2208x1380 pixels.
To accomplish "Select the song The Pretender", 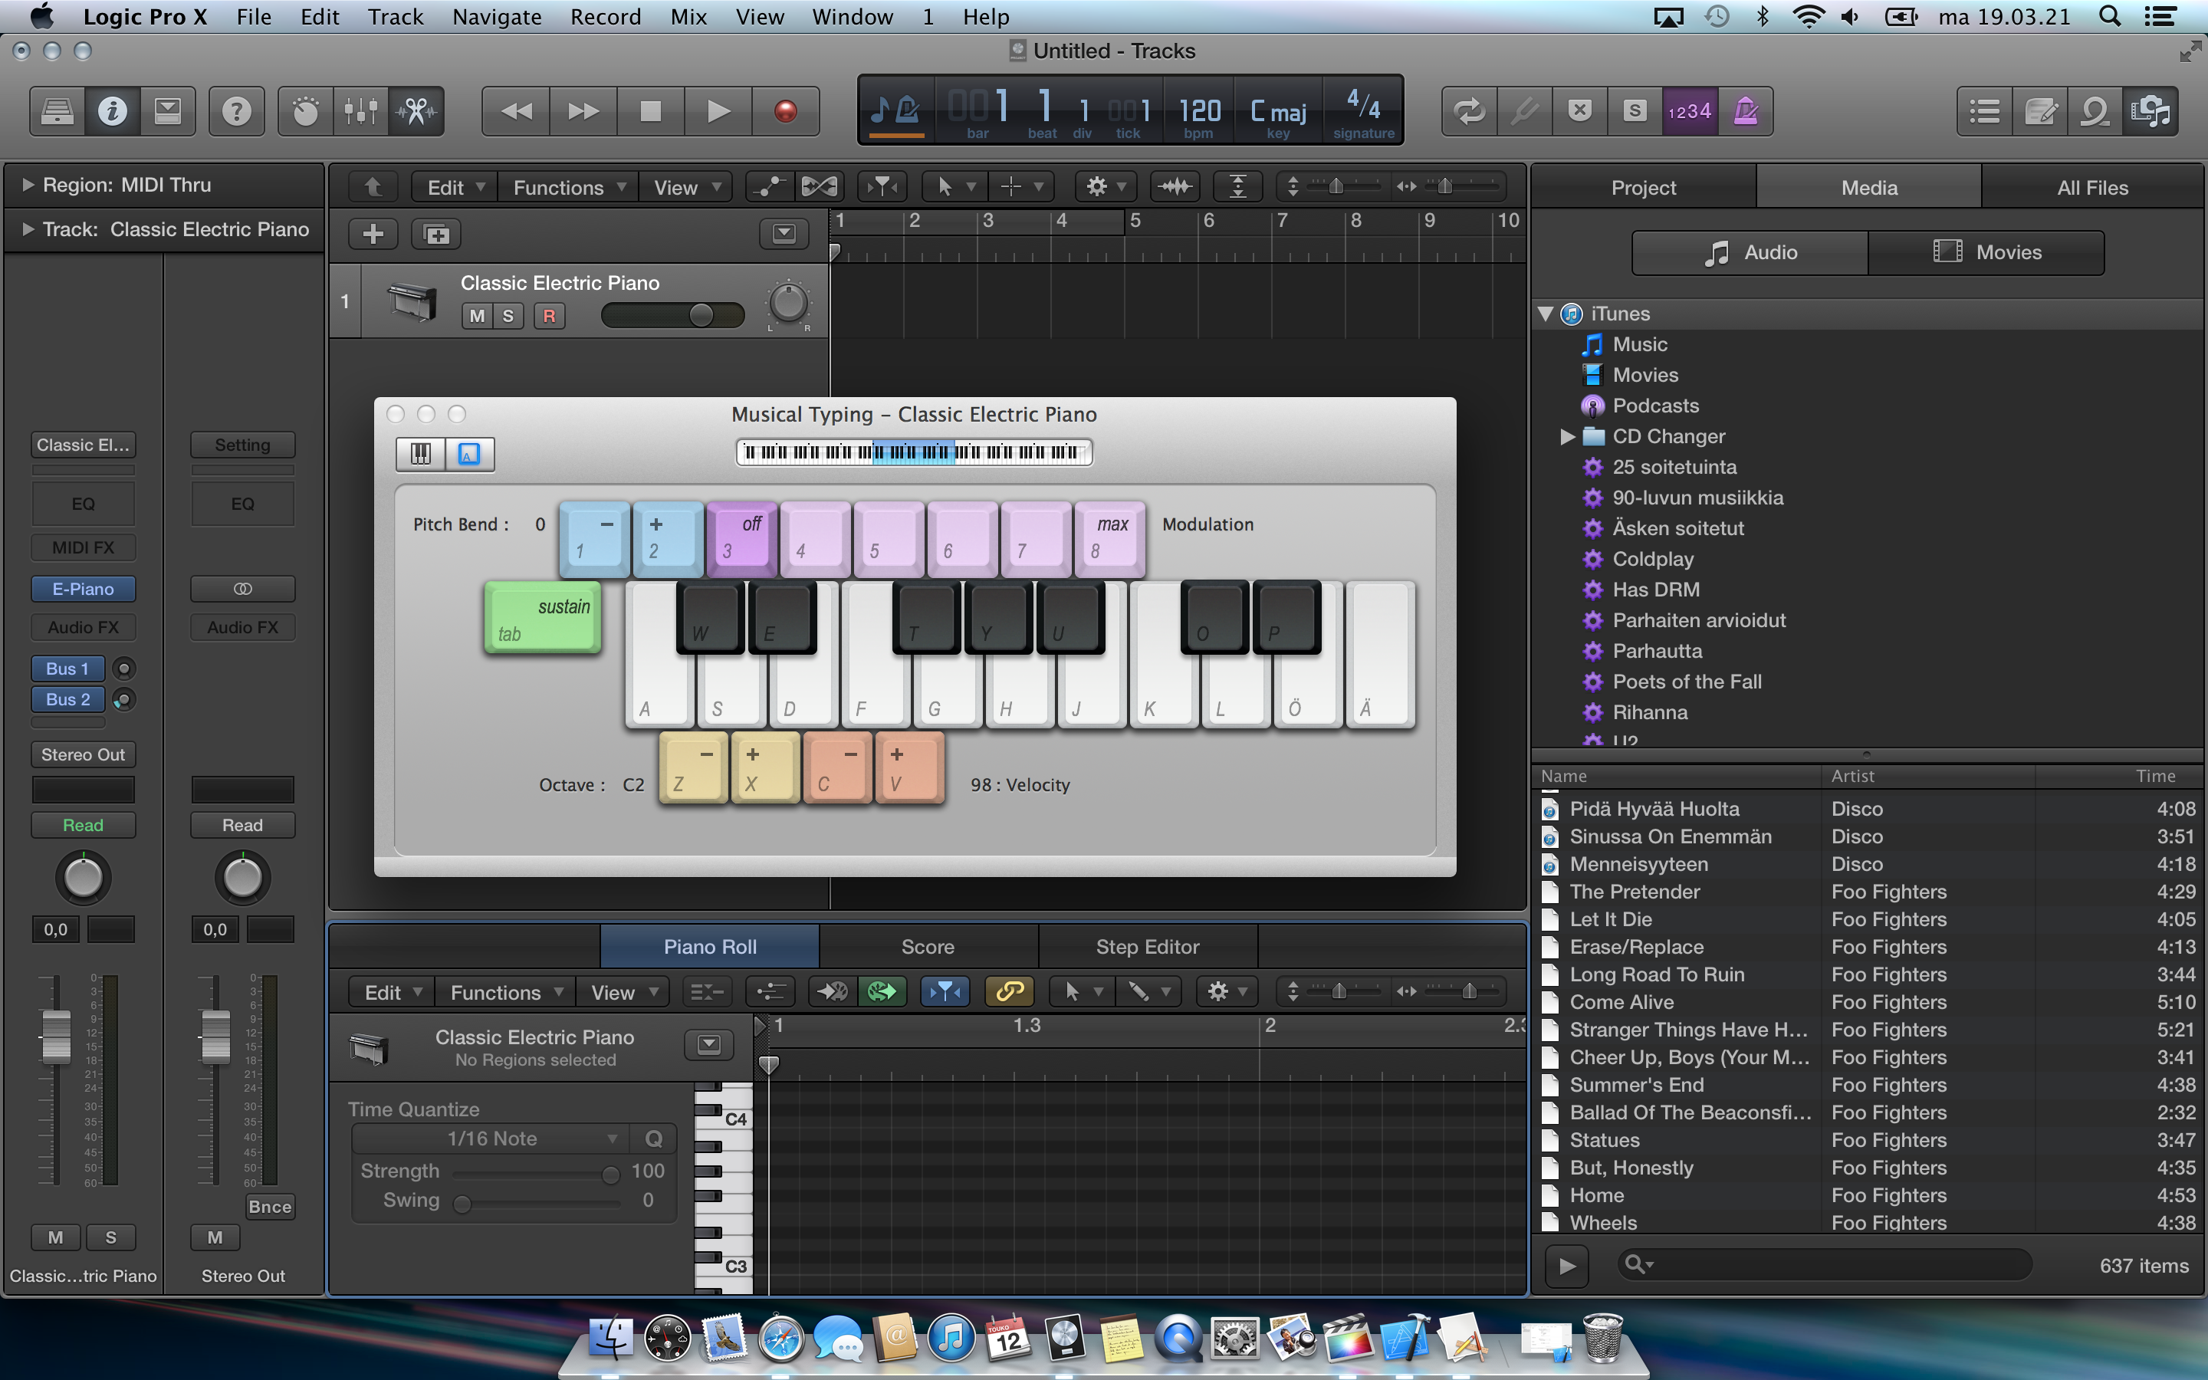I will click(x=1635, y=892).
